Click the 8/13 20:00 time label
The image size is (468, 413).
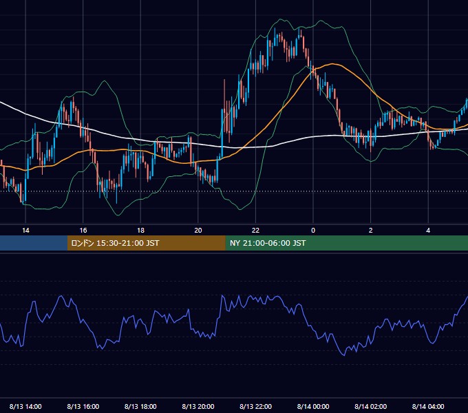[198, 406]
